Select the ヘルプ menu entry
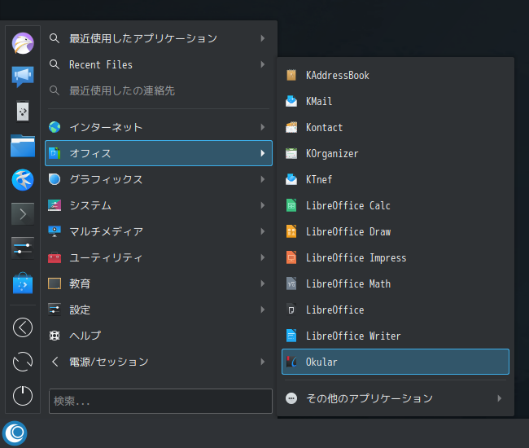529x448 pixels. [159, 336]
